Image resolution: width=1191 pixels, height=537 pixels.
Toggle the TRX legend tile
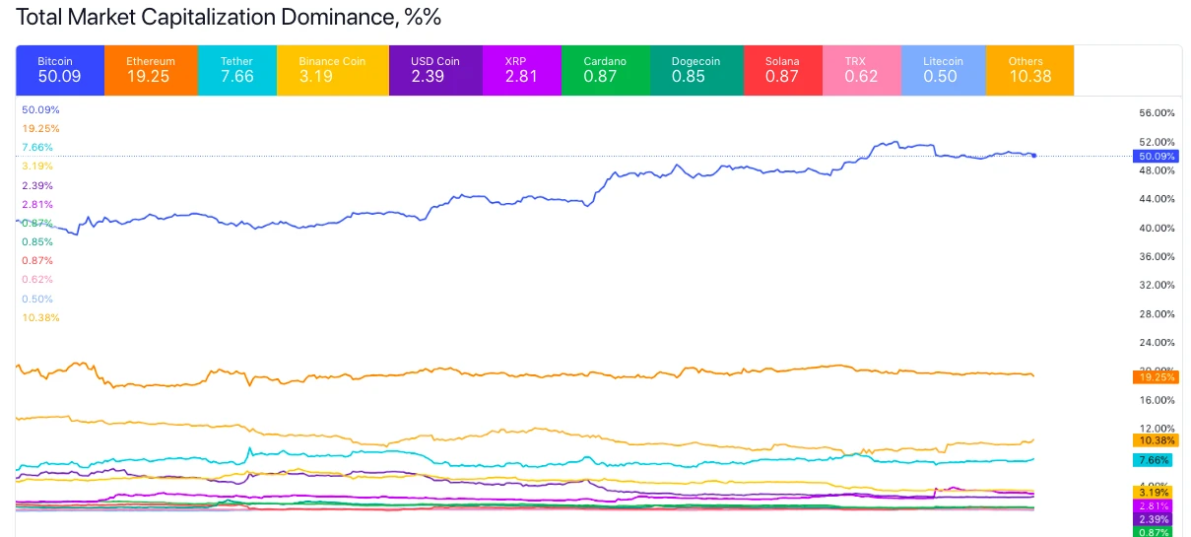(860, 69)
